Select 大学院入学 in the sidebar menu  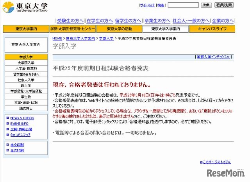[x=26, y=62]
